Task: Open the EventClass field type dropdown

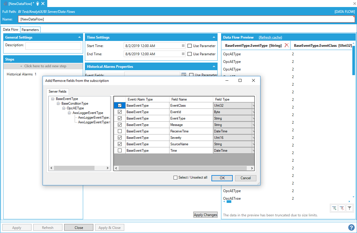Action: pyautogui.click(x=253, y=106)
